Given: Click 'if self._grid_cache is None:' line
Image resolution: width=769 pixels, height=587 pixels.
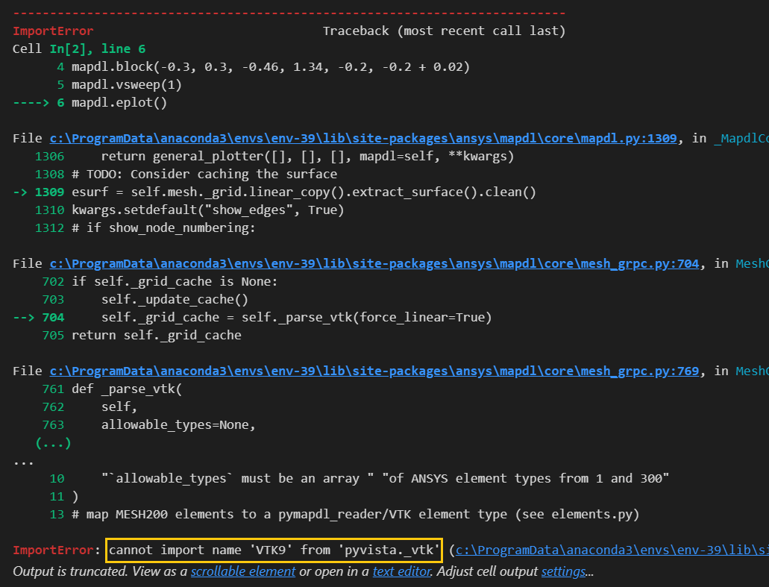Looking at the screenshot, I should click(175, 281).
